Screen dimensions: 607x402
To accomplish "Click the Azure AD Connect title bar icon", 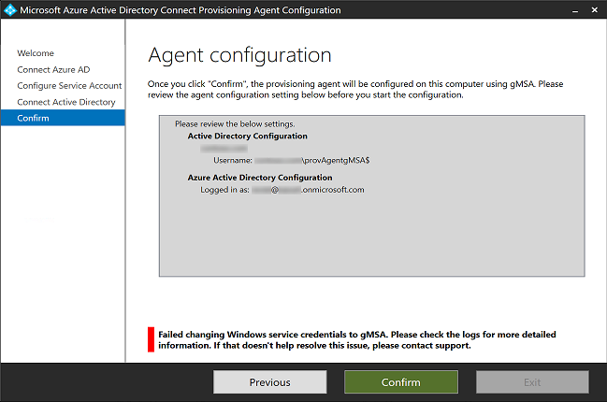I will click(x=9, y=9).
